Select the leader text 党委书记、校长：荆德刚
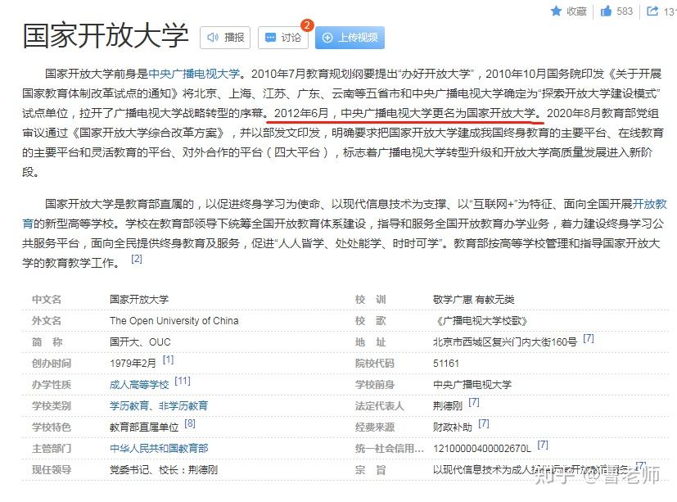This screenshot has width=677, height=502. pyautogui.click(x=164, y=469)
